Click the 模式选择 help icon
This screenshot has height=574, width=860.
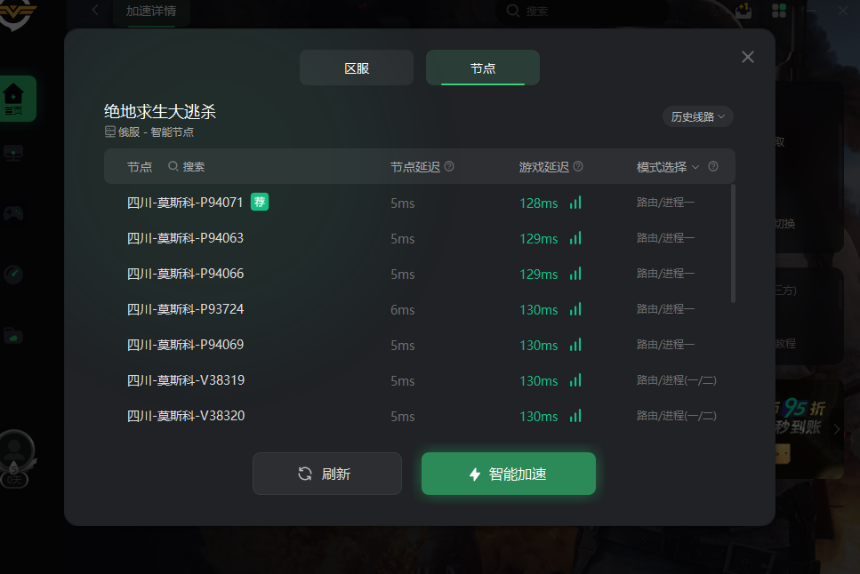tap(713, 166)
